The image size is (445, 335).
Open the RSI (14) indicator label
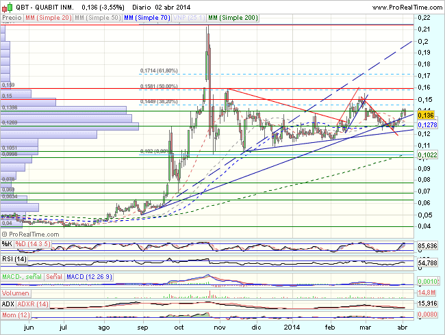pyautogui.click(x=14, y=259)
